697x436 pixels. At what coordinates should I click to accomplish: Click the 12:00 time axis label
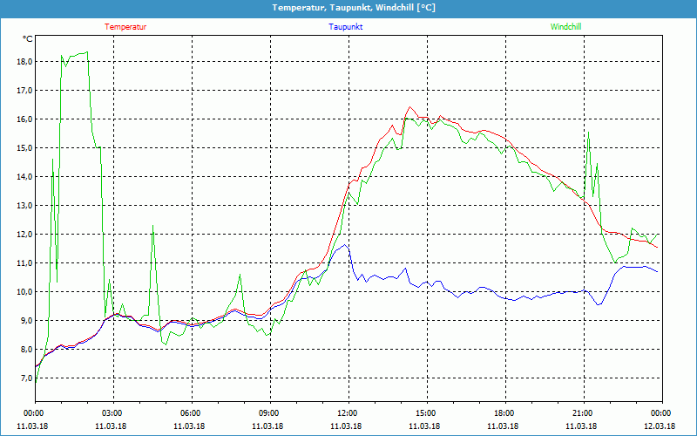[348, 413]
